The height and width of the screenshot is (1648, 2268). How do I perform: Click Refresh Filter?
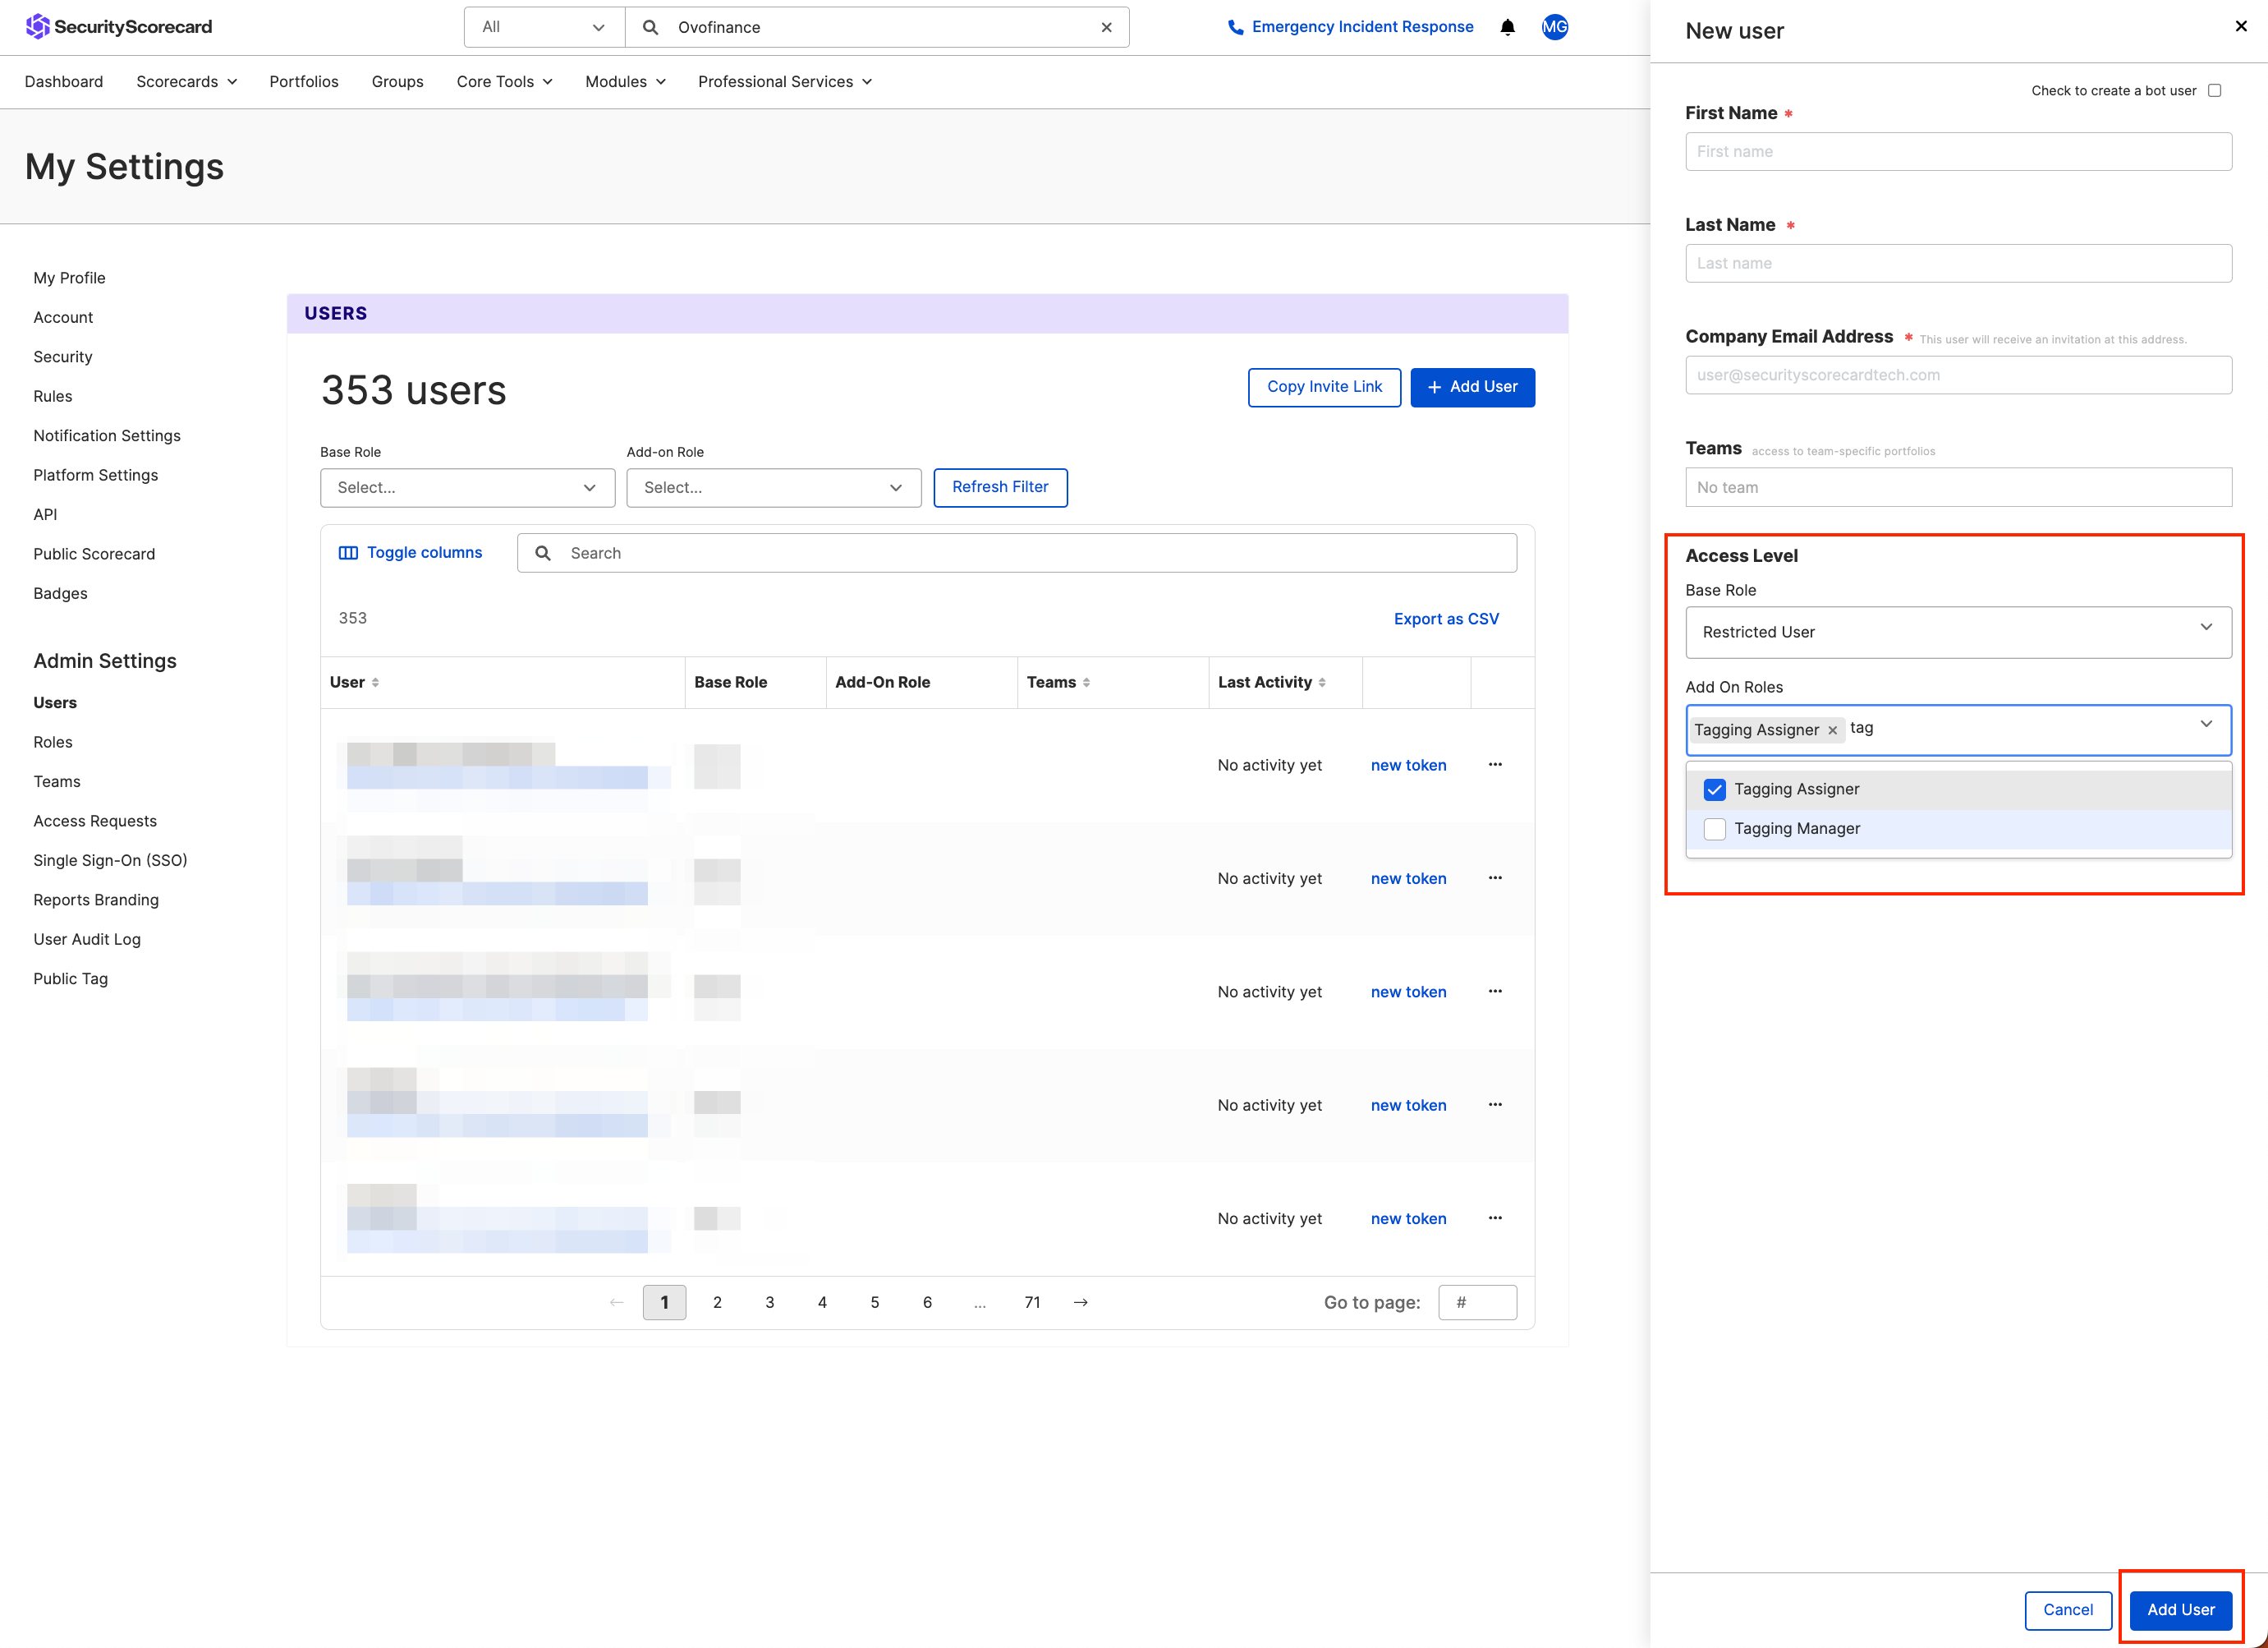1000,487
